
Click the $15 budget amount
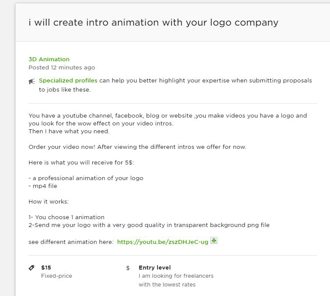point(46,267)
